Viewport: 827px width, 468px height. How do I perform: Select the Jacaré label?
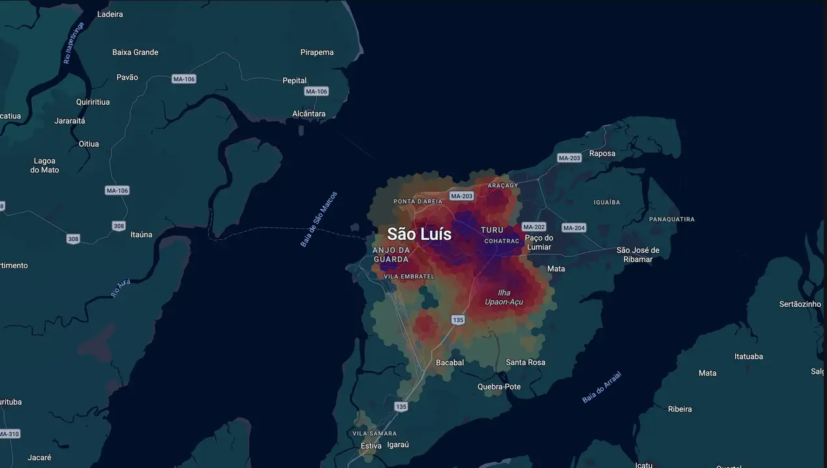pyautogui.click(x=40, y=458)
